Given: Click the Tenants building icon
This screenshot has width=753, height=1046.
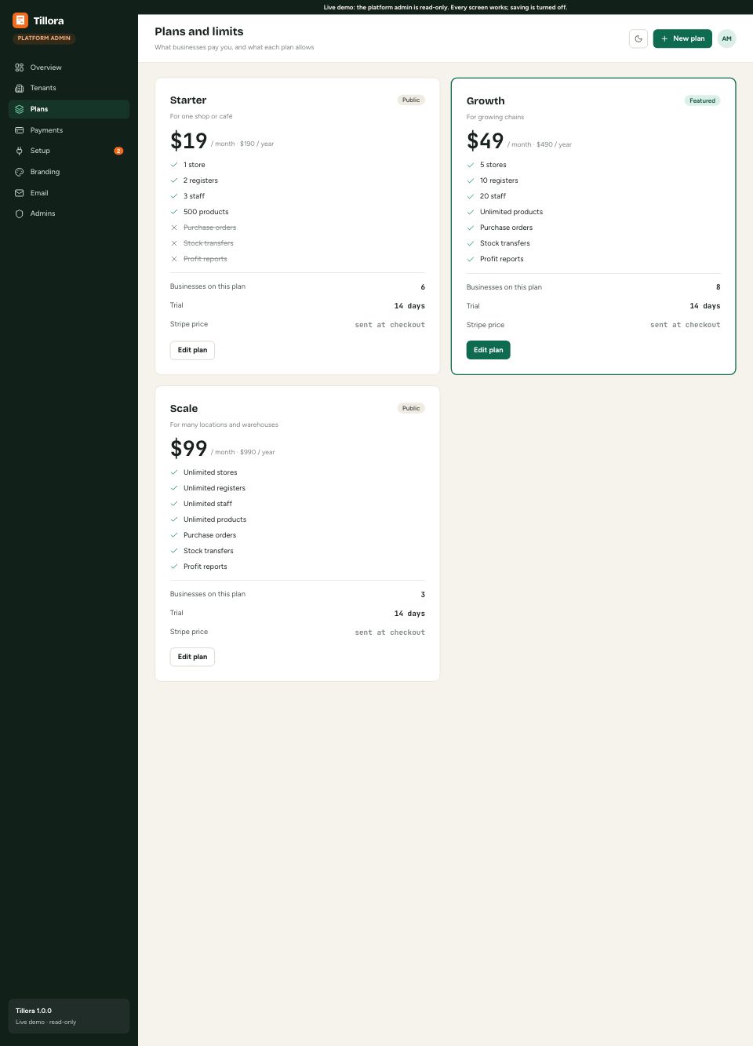Looking at the screenshot, I should coord(20,88).
